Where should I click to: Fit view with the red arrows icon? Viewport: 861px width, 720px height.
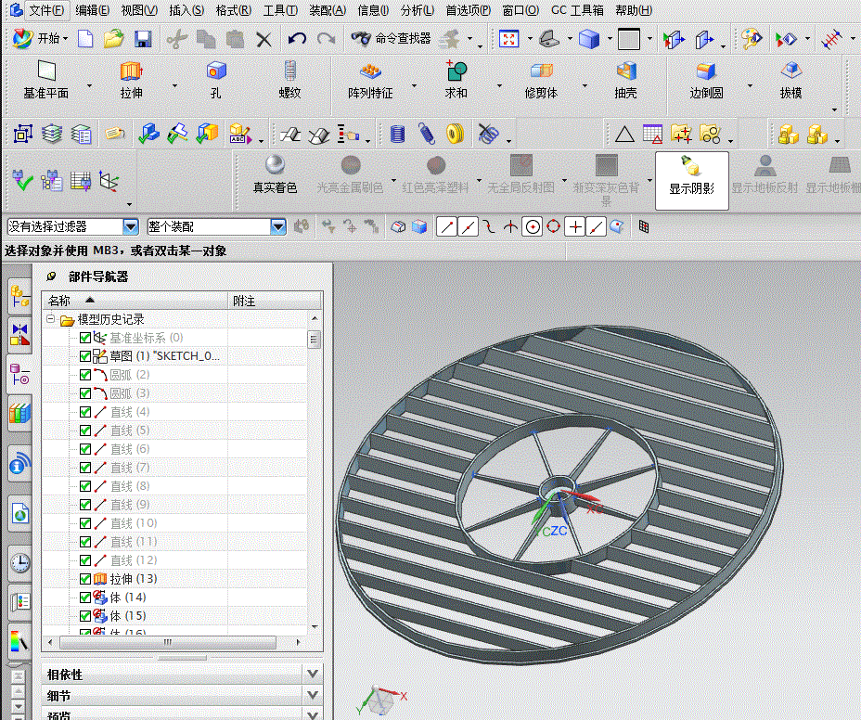[508, 39]
